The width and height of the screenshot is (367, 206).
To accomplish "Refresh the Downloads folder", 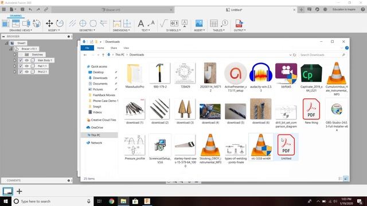I will tap(295, 55).
